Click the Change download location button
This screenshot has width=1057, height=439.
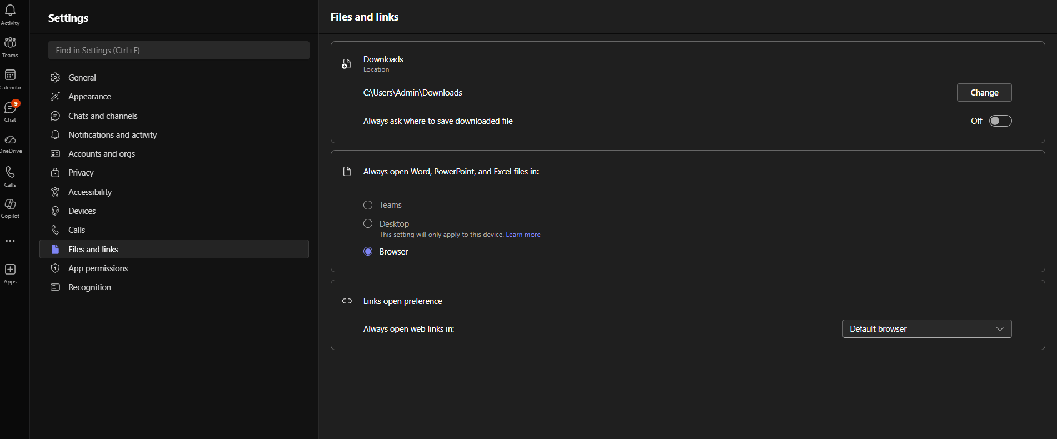click(984, 93)
